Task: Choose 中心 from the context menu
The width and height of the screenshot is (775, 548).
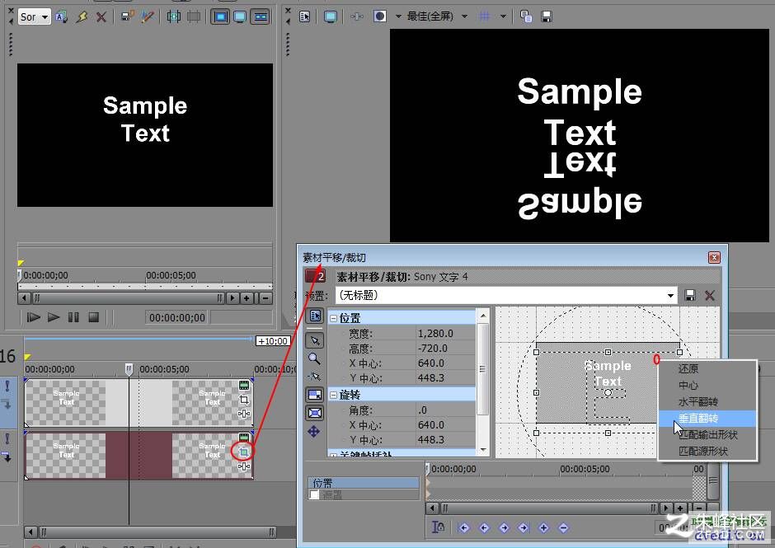Action: pos(688,385)
